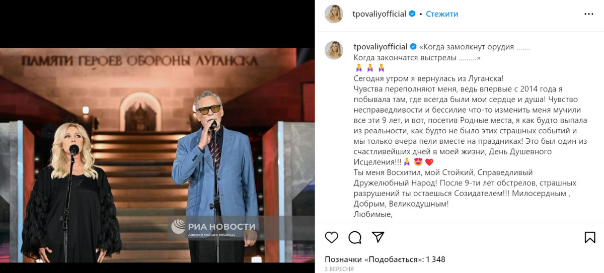Like the post with the heart icon

[331, 237]
